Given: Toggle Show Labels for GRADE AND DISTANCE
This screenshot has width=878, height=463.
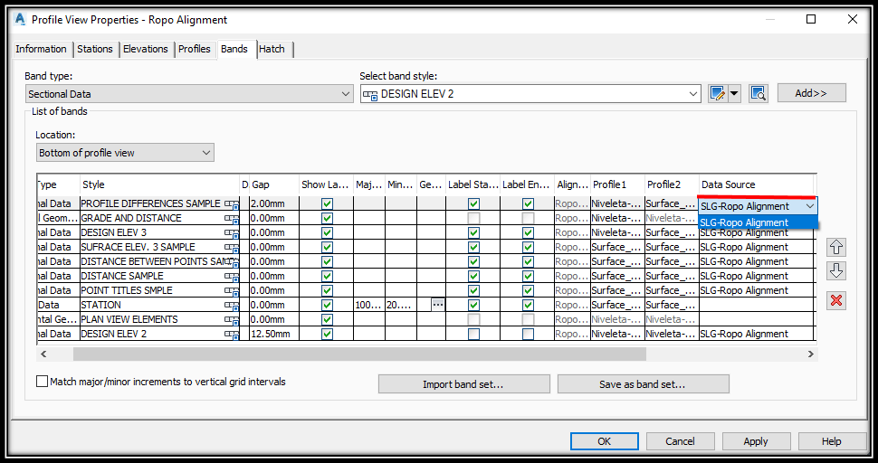Looking at the screenshot, I should [327, 218].
